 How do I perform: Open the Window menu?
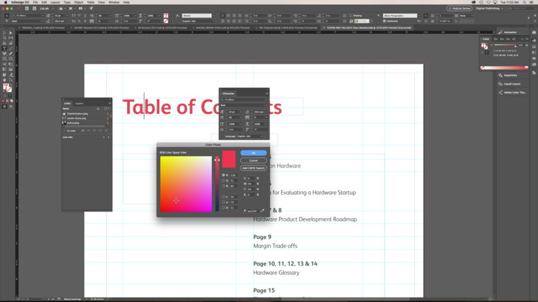coord(114,3)
